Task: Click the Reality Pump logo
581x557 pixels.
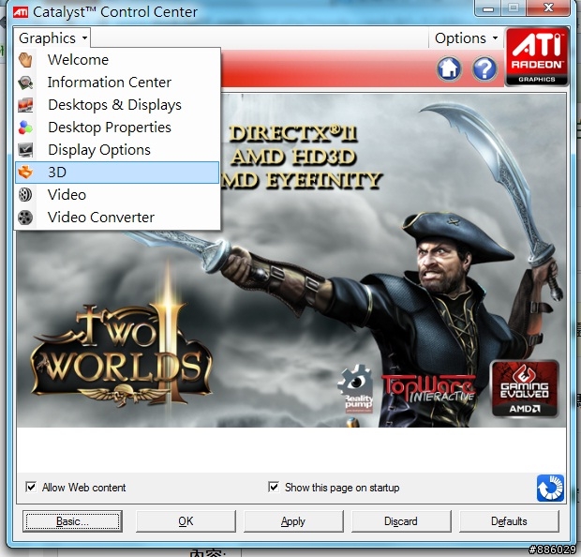Action: 356,388
